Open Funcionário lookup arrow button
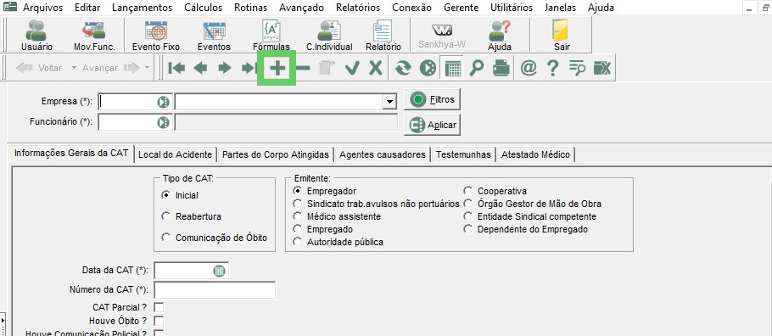 [x=163, y=122]
